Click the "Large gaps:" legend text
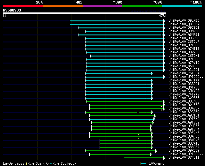The width and height of the screenshot is (205, 166). point(13,164)
